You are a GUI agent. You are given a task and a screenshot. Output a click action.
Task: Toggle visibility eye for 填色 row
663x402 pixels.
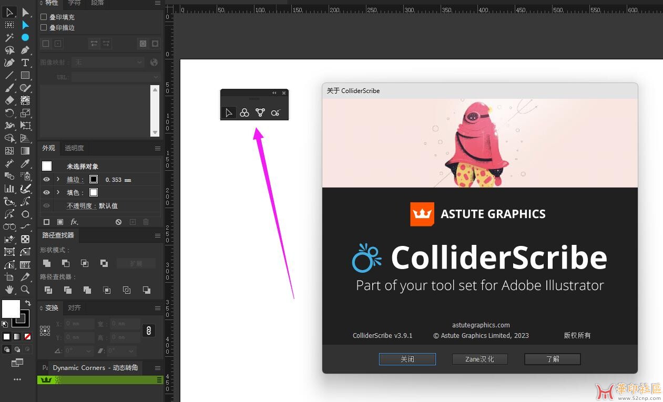46,193
